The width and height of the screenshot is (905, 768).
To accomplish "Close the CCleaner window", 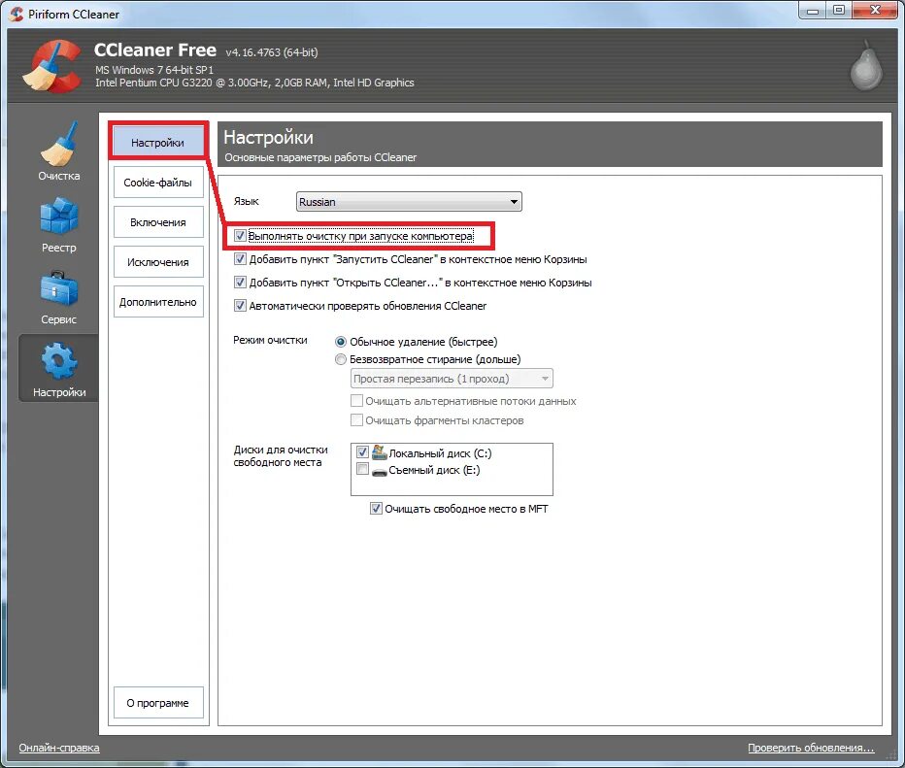I will pyautogui.click(x=875, y=10).
